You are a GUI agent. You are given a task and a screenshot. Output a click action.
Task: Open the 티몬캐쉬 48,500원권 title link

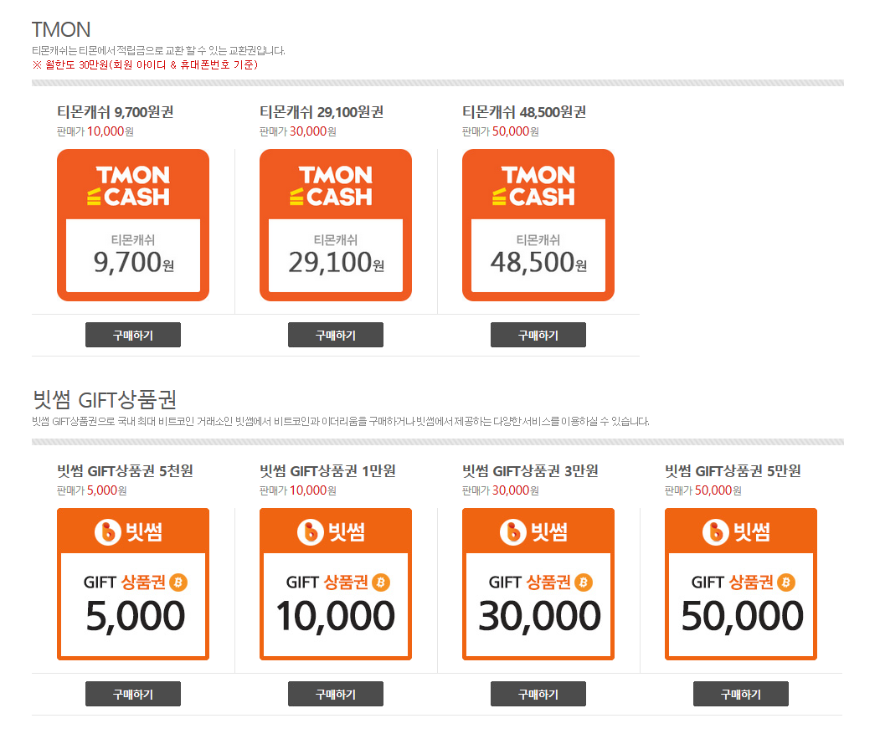point(524,112)
